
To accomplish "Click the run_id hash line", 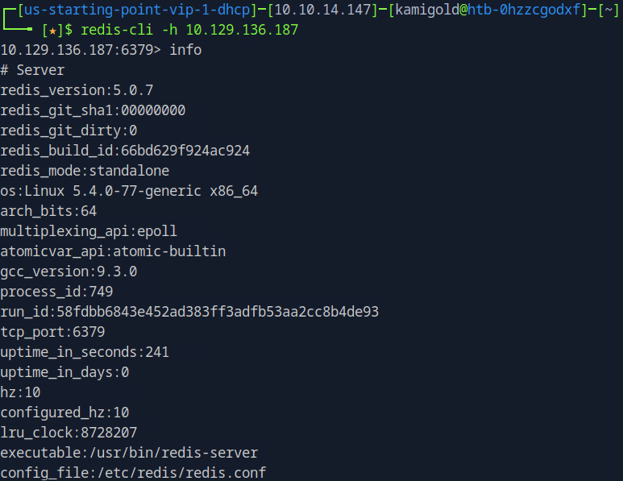I will [189, 312].
